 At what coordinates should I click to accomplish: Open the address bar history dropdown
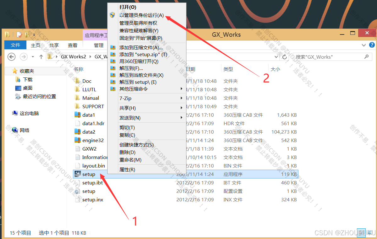pos(276,57)
